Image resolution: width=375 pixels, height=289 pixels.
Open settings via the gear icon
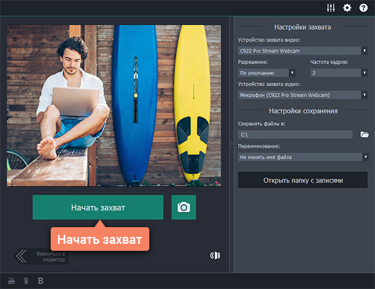347,8
